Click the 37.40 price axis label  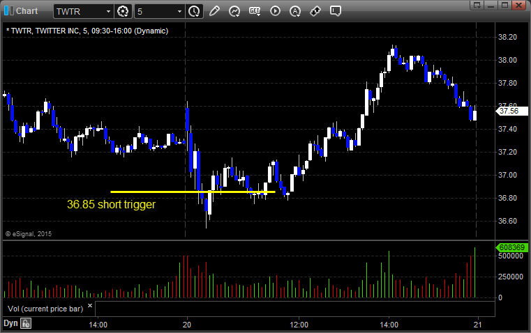coord(508,129)
